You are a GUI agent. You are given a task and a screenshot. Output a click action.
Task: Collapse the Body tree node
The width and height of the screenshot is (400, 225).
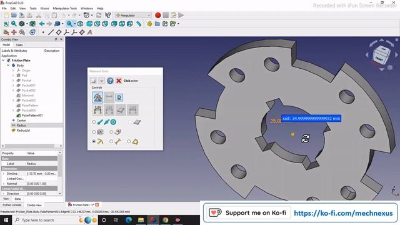8,66
